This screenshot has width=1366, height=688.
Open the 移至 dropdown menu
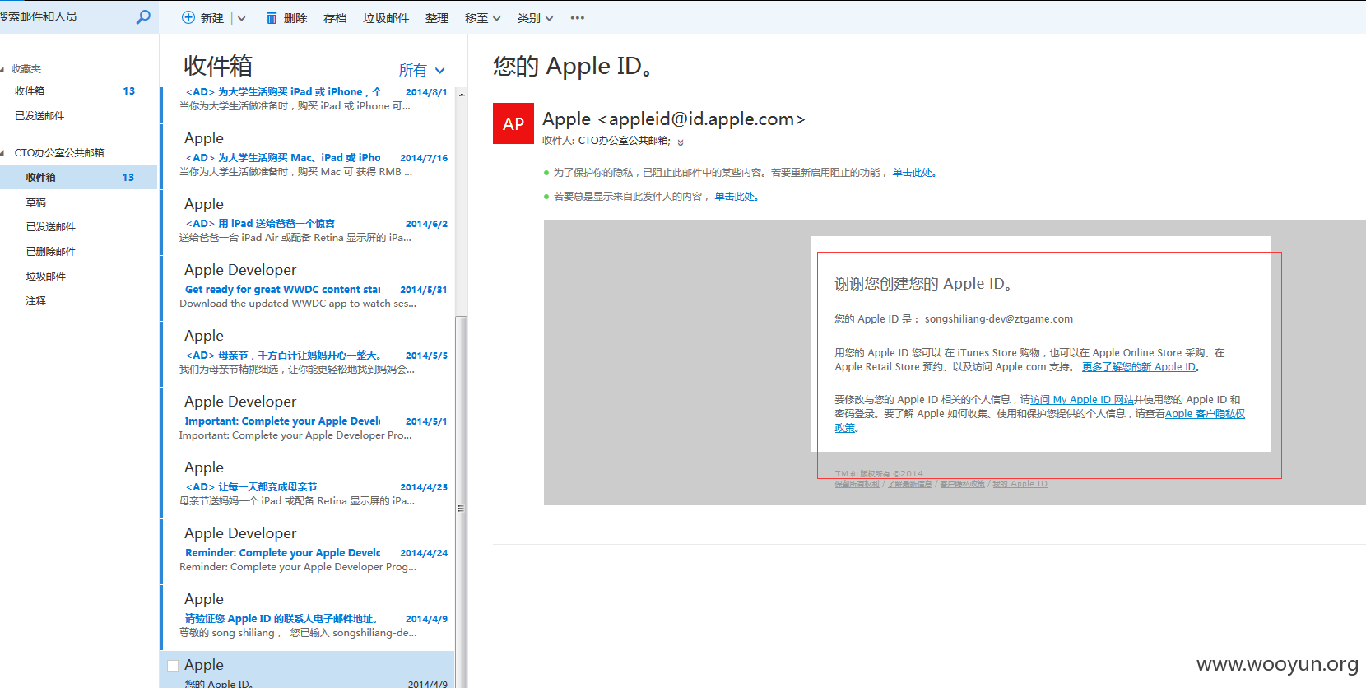483,18
